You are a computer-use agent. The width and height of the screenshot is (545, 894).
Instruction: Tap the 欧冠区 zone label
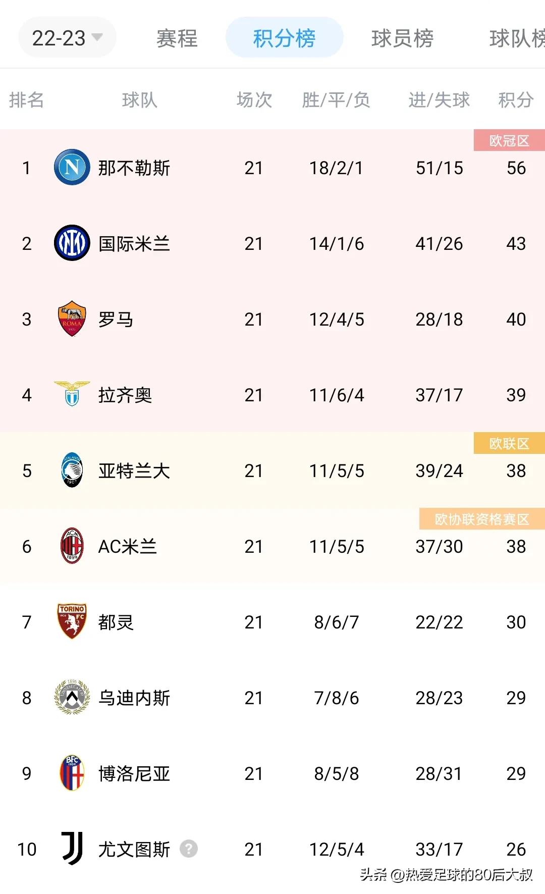[x=509, y=141]
